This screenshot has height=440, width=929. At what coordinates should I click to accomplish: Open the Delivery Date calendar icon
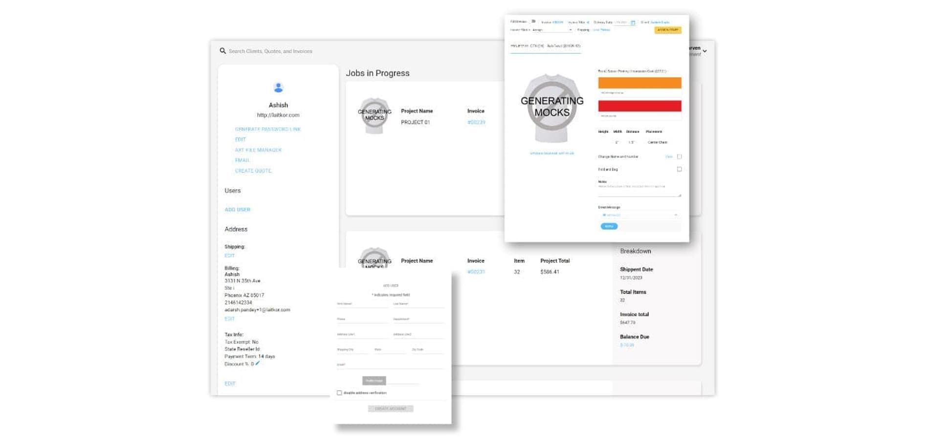click(633, 22)
